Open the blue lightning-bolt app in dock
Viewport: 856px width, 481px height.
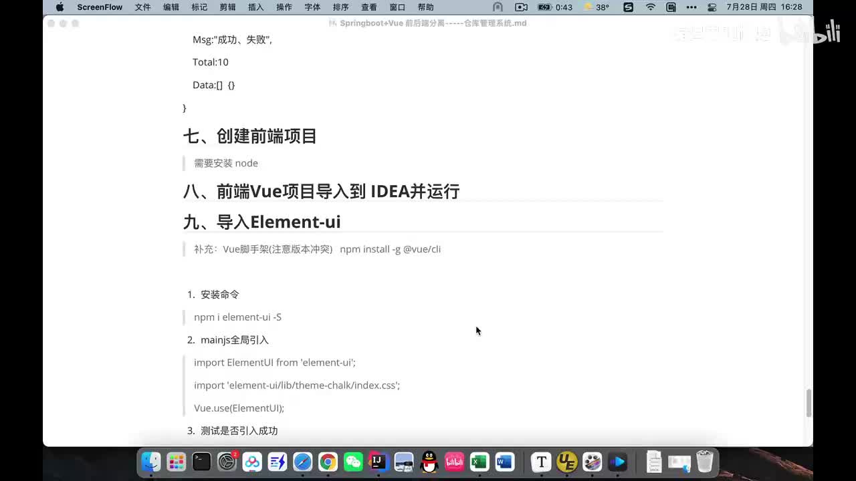click(x=278, y=462)
